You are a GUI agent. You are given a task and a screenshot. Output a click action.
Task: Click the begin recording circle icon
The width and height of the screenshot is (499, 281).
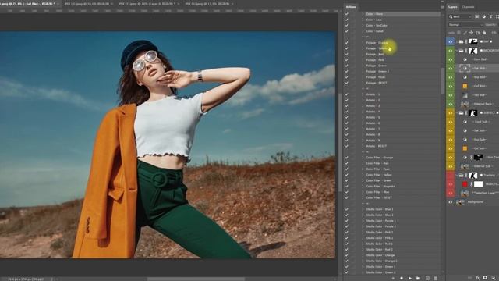(x=402, y=278)
